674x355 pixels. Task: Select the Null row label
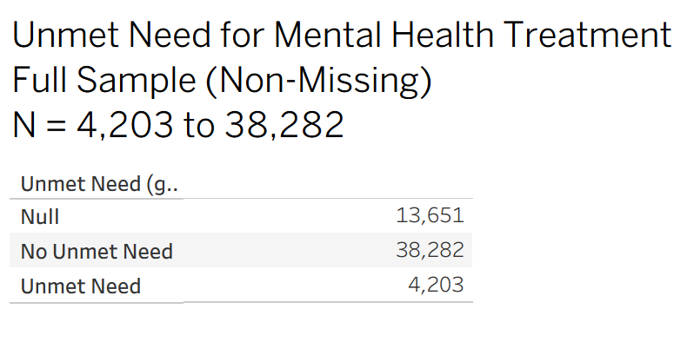[x=40, y=217]
